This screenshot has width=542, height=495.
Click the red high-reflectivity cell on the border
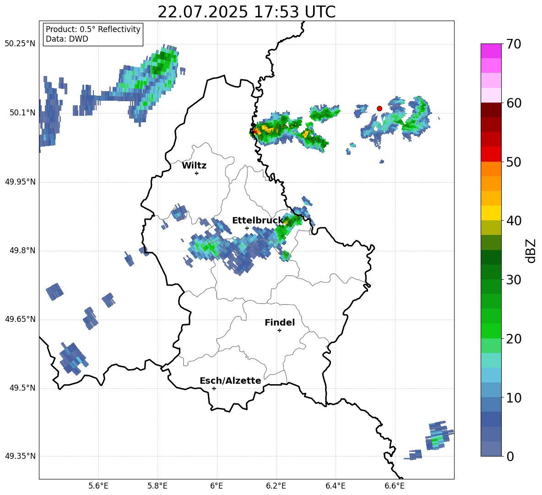[x=255, y=131]
